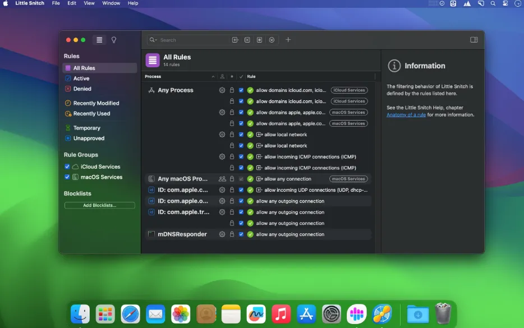Click macOS Services tag on allow any connection
The height and width of the screenshot is (328, 524).
348,179
